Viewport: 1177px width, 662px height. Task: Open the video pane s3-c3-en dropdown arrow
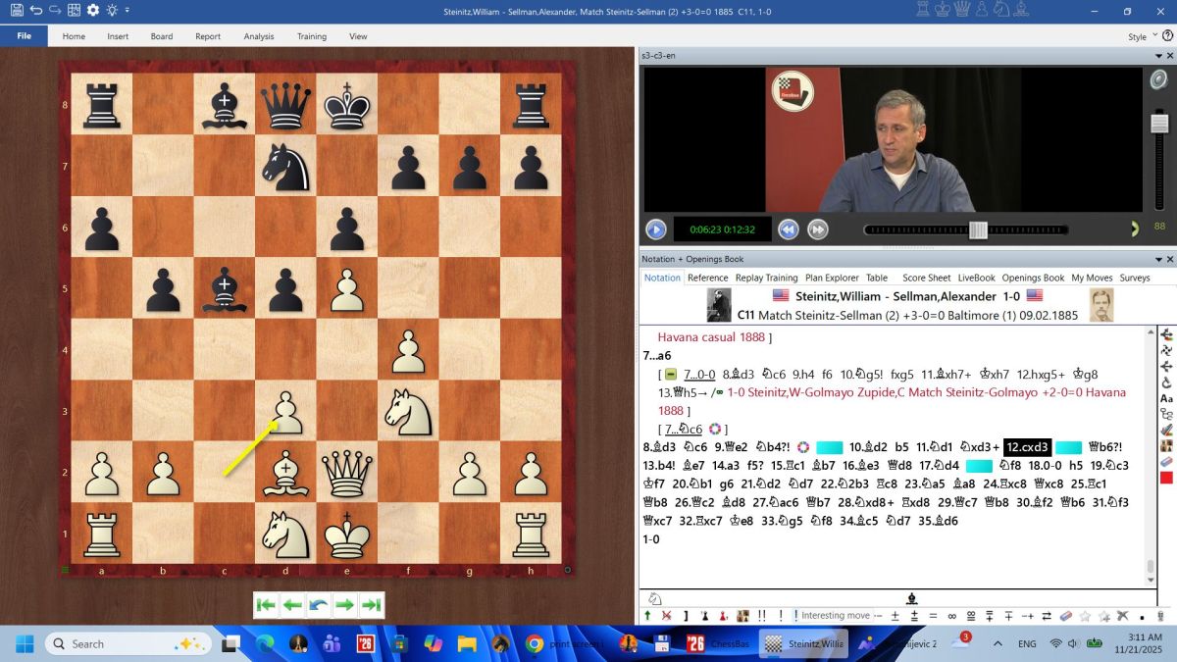(1157, 56)
